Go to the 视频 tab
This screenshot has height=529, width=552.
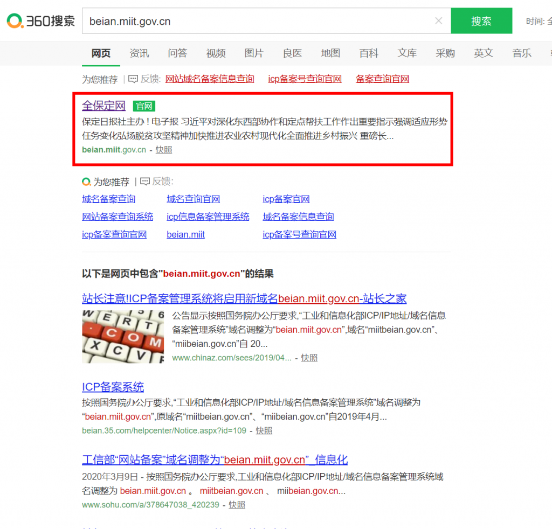[216, 53]
